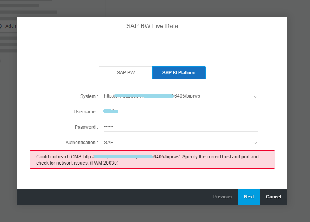Image resolution: width=310 pixels, height=222 pixels.
Task: Click the Authentication field showing SAP
Action: pyautogui.click(x=181, y=142)
